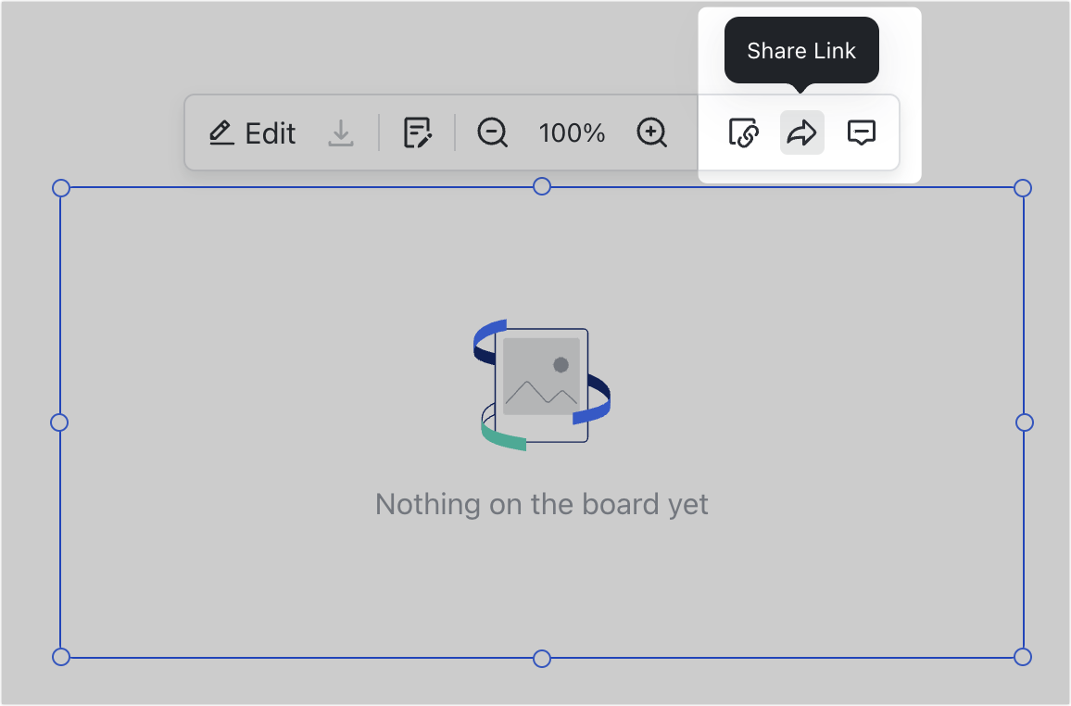1071x706 pixels.
Task: Click the image placeholder graphic on the board
Action: click(x=541, y=385)
